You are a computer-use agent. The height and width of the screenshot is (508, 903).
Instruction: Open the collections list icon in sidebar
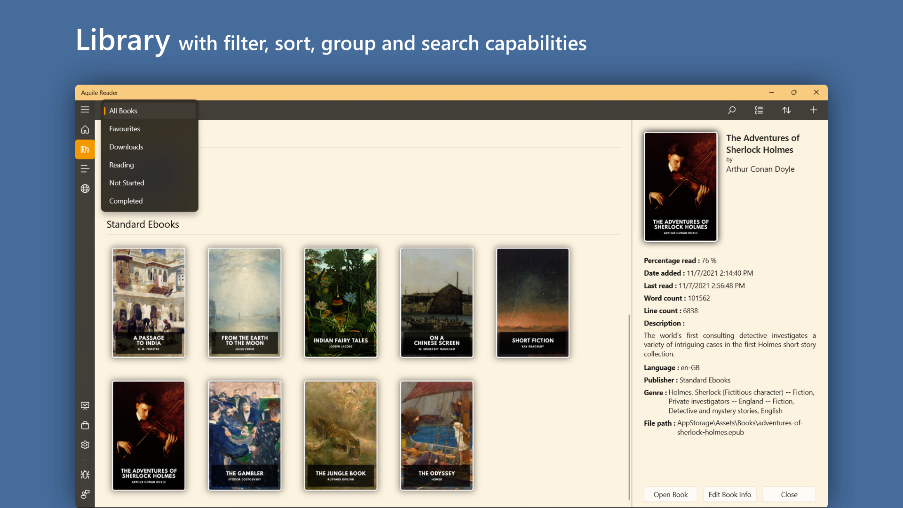(x=85, y=168)
